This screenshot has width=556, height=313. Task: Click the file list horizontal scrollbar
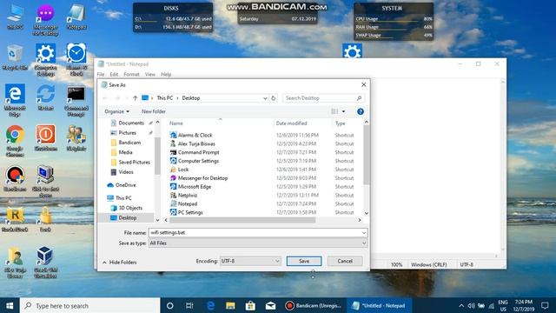(242, 220)
